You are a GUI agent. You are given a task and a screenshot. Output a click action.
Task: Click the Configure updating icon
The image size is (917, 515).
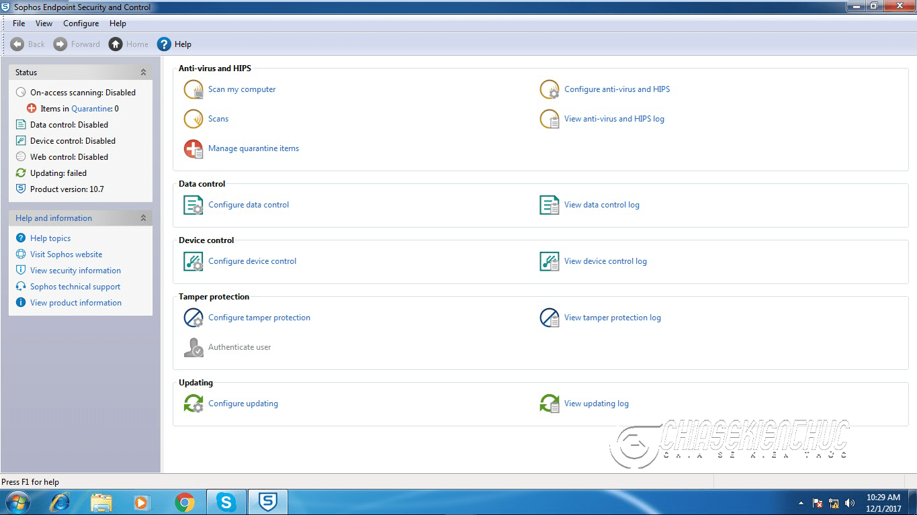pos(193,404)
